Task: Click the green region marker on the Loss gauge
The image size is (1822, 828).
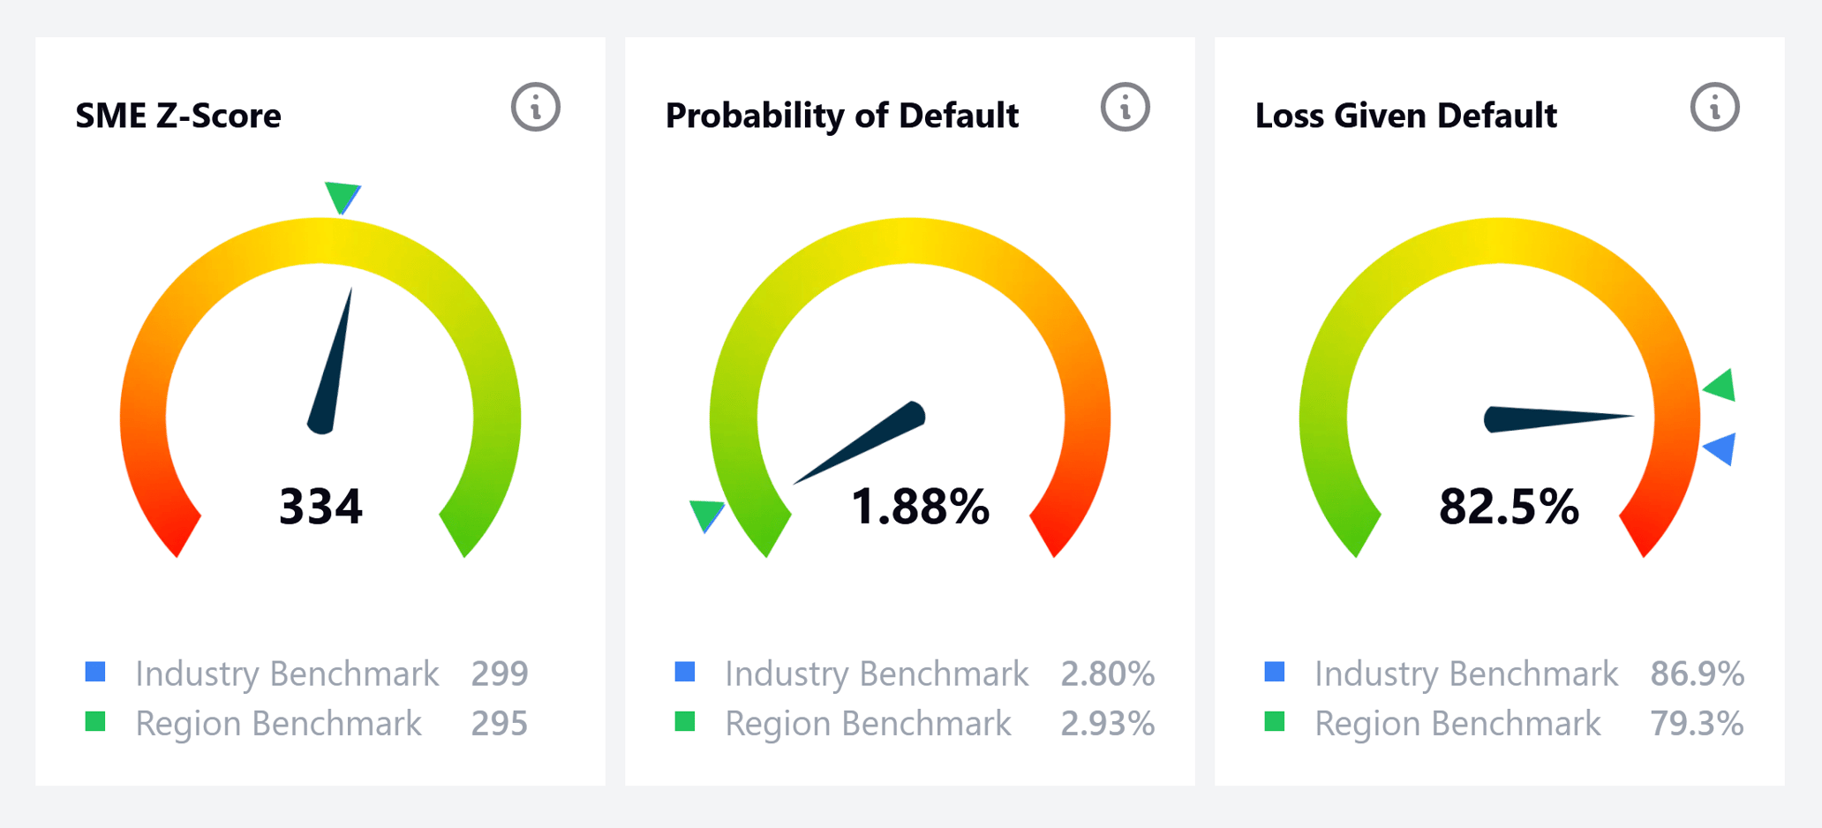Action: tap(1722, 386)
